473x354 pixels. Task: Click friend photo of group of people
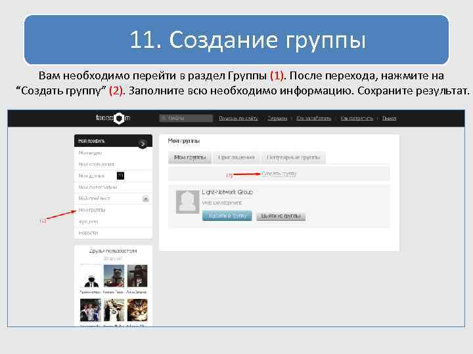click(x=91, y=310)
